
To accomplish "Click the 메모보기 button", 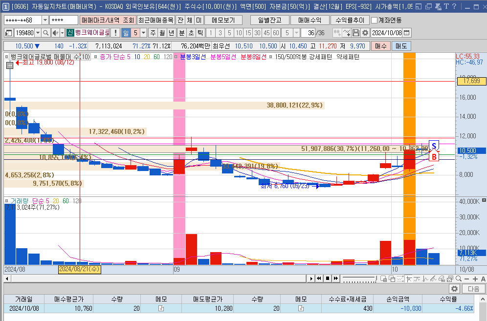I will click(223, 20).
